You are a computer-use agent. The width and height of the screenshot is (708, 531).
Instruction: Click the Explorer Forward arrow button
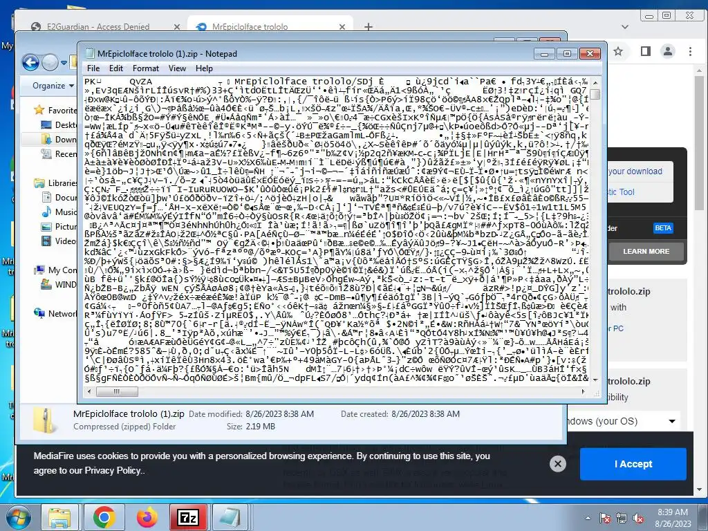(x=50, y=62)
